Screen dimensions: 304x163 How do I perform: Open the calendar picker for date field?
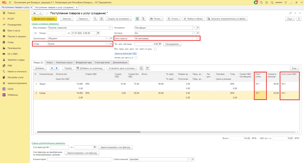98,33
